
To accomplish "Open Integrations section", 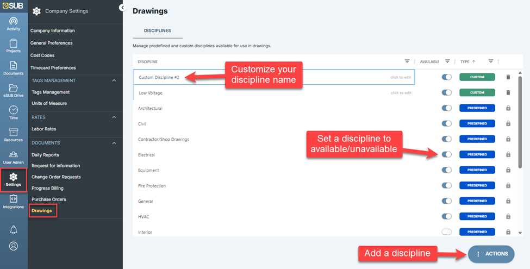I will (x=14, y=202).
